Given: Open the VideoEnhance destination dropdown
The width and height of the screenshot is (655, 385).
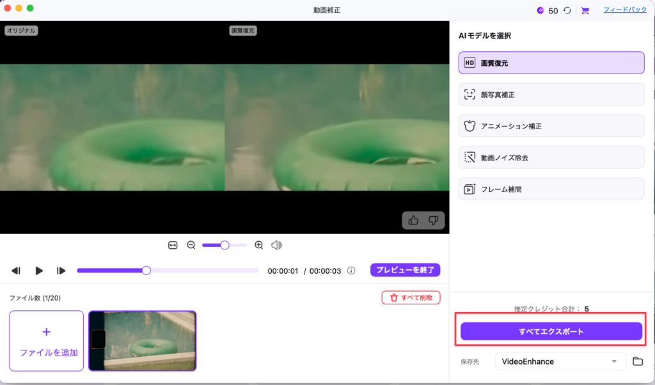Looking at the screenshot, I should click(560, 361).
